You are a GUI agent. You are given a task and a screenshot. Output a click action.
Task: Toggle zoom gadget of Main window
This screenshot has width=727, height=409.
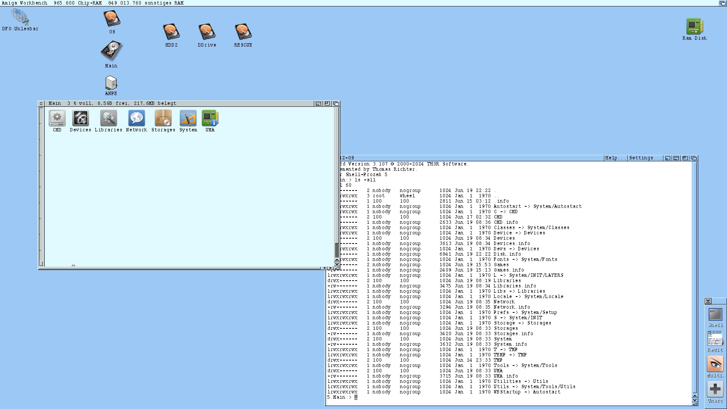[x=327, y=103]
